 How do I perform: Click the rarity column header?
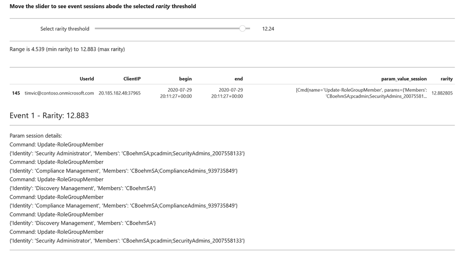click(447, 78)
